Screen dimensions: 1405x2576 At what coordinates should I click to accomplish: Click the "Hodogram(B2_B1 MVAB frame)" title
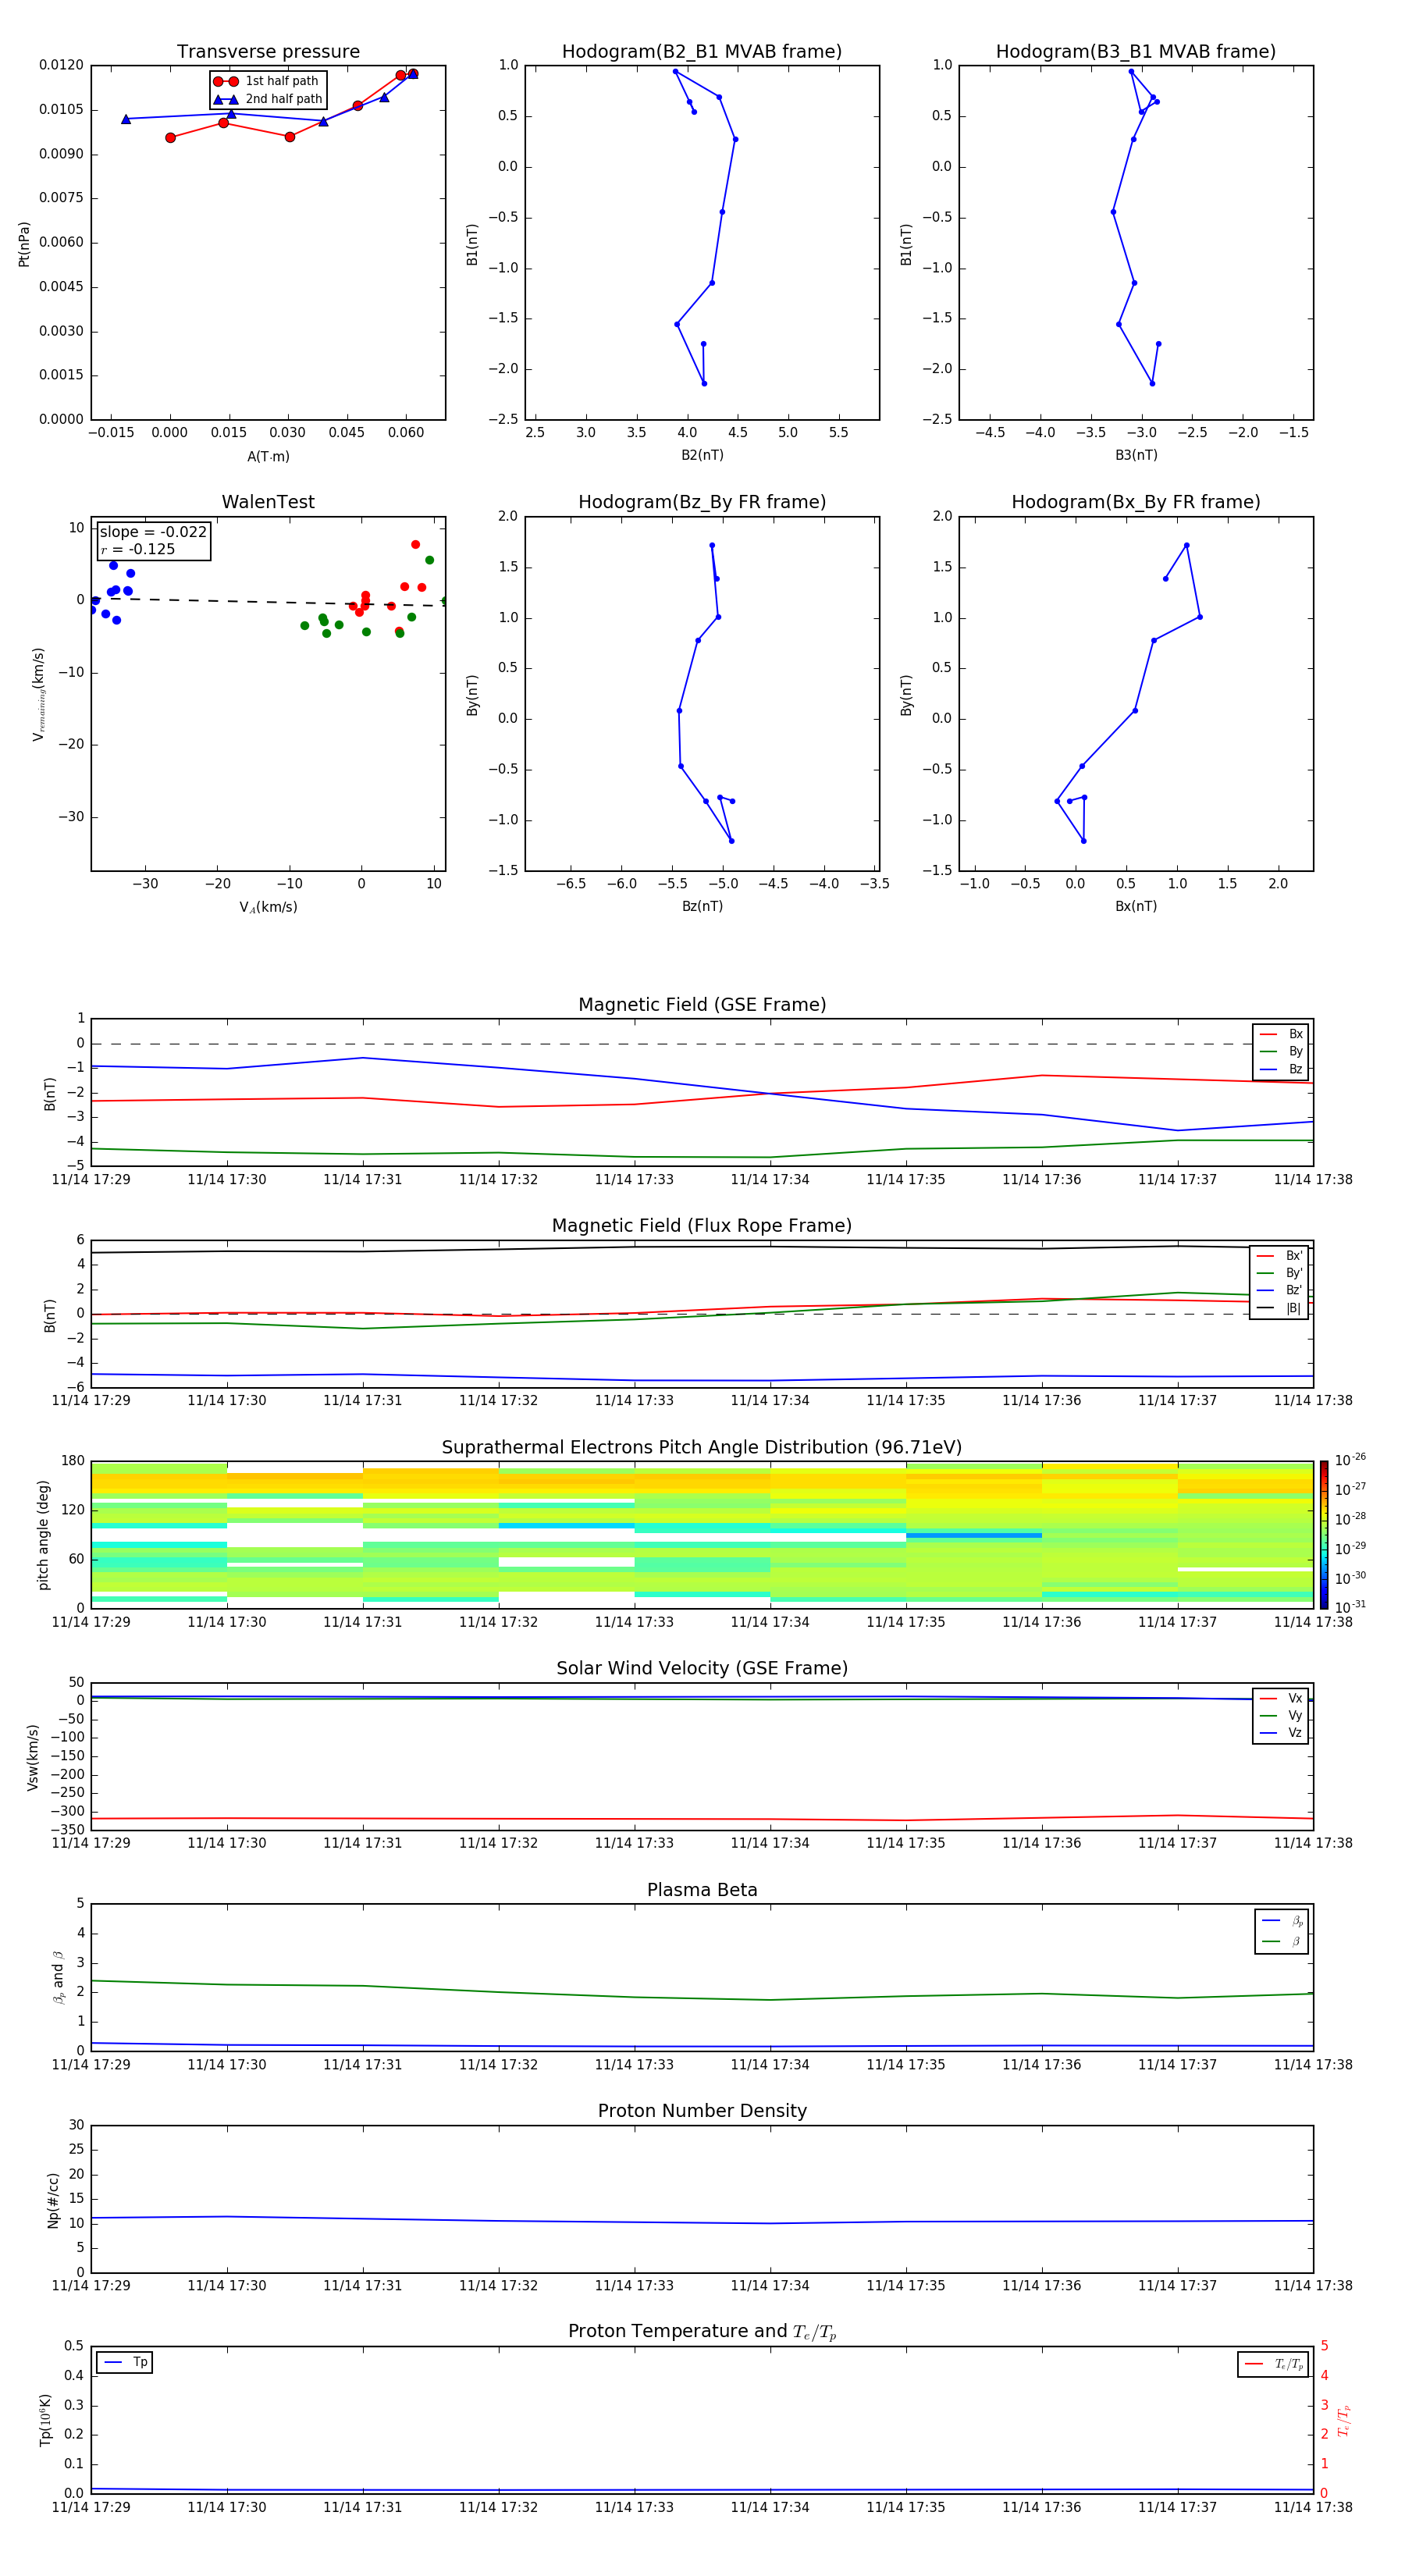(702, 52)
